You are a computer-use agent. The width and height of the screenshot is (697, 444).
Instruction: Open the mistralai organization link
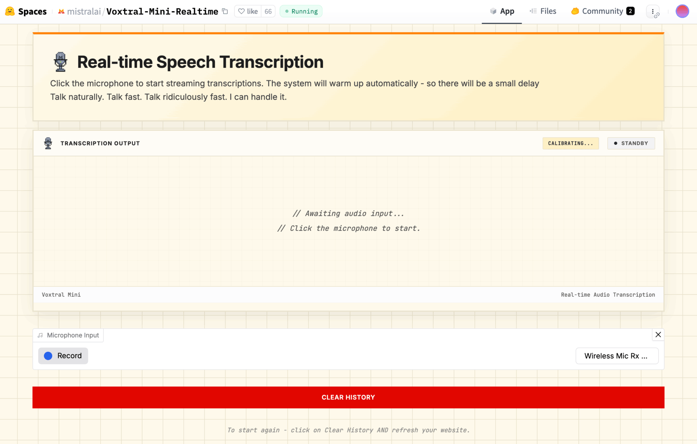click(84, 11)
